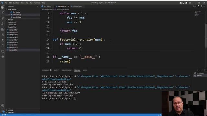
Task: Open the terminal launch profile dropdown
Action: point(200,70)
